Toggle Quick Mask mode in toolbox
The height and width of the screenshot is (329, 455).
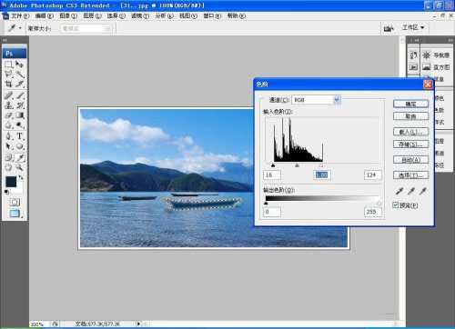tap(15, 202)
